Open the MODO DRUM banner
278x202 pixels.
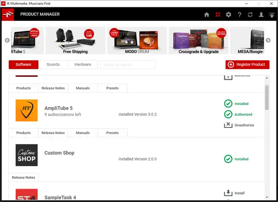click(137, 41)
